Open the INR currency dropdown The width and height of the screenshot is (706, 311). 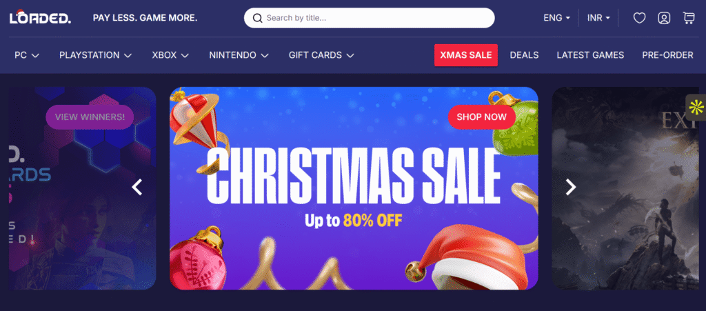point(598,18)
